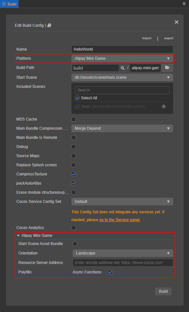Start the build with Build button
This screenshot has width=189, height=312.
(163, 291)
